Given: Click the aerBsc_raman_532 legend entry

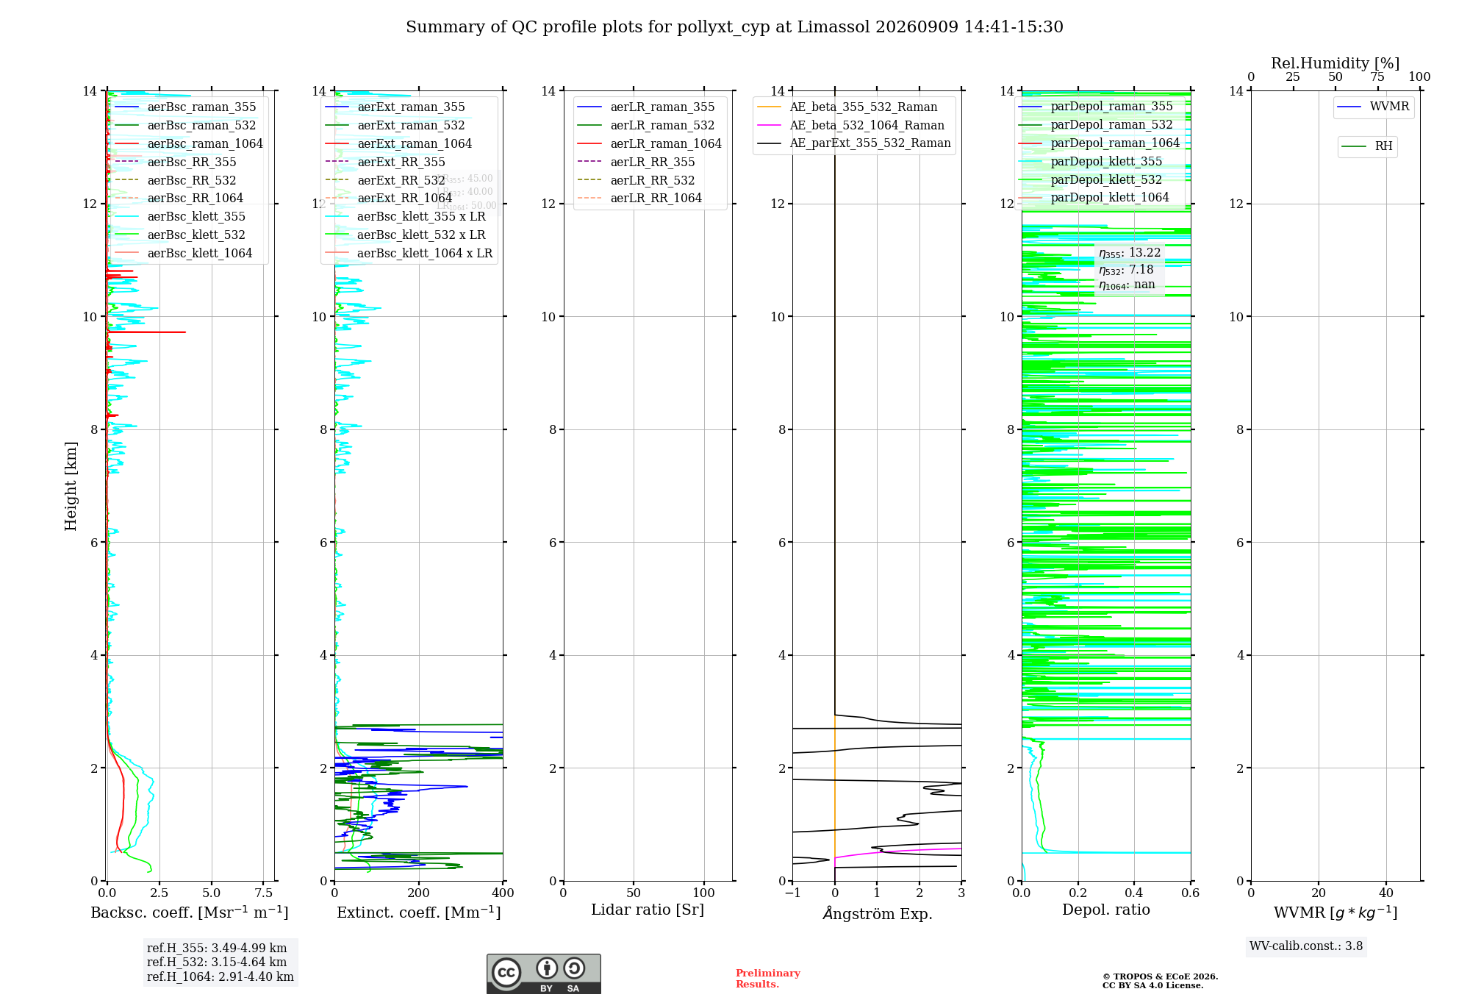Looking at the screenshot, I should pyautogui.click(x=185, y=125).
